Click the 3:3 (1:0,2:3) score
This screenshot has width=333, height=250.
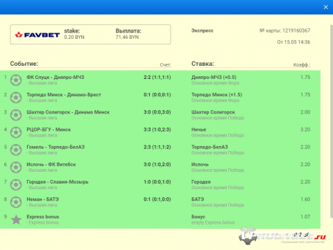[157, 130]
